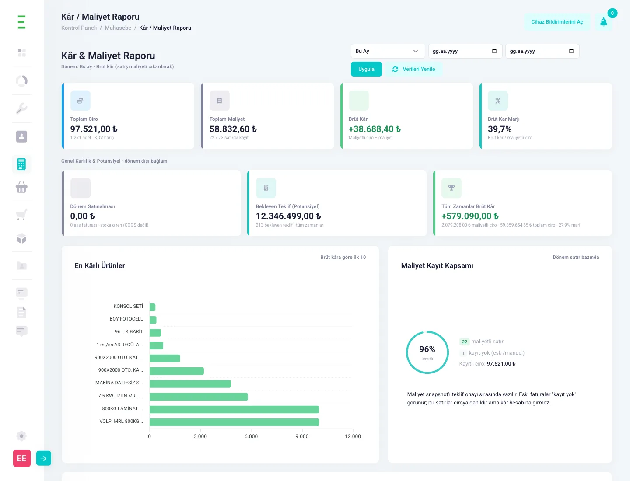630x481 pixels.
Task: Select the calculator accounting icon in sidebar
Action: pyautogui.click(x=21, y=164)
